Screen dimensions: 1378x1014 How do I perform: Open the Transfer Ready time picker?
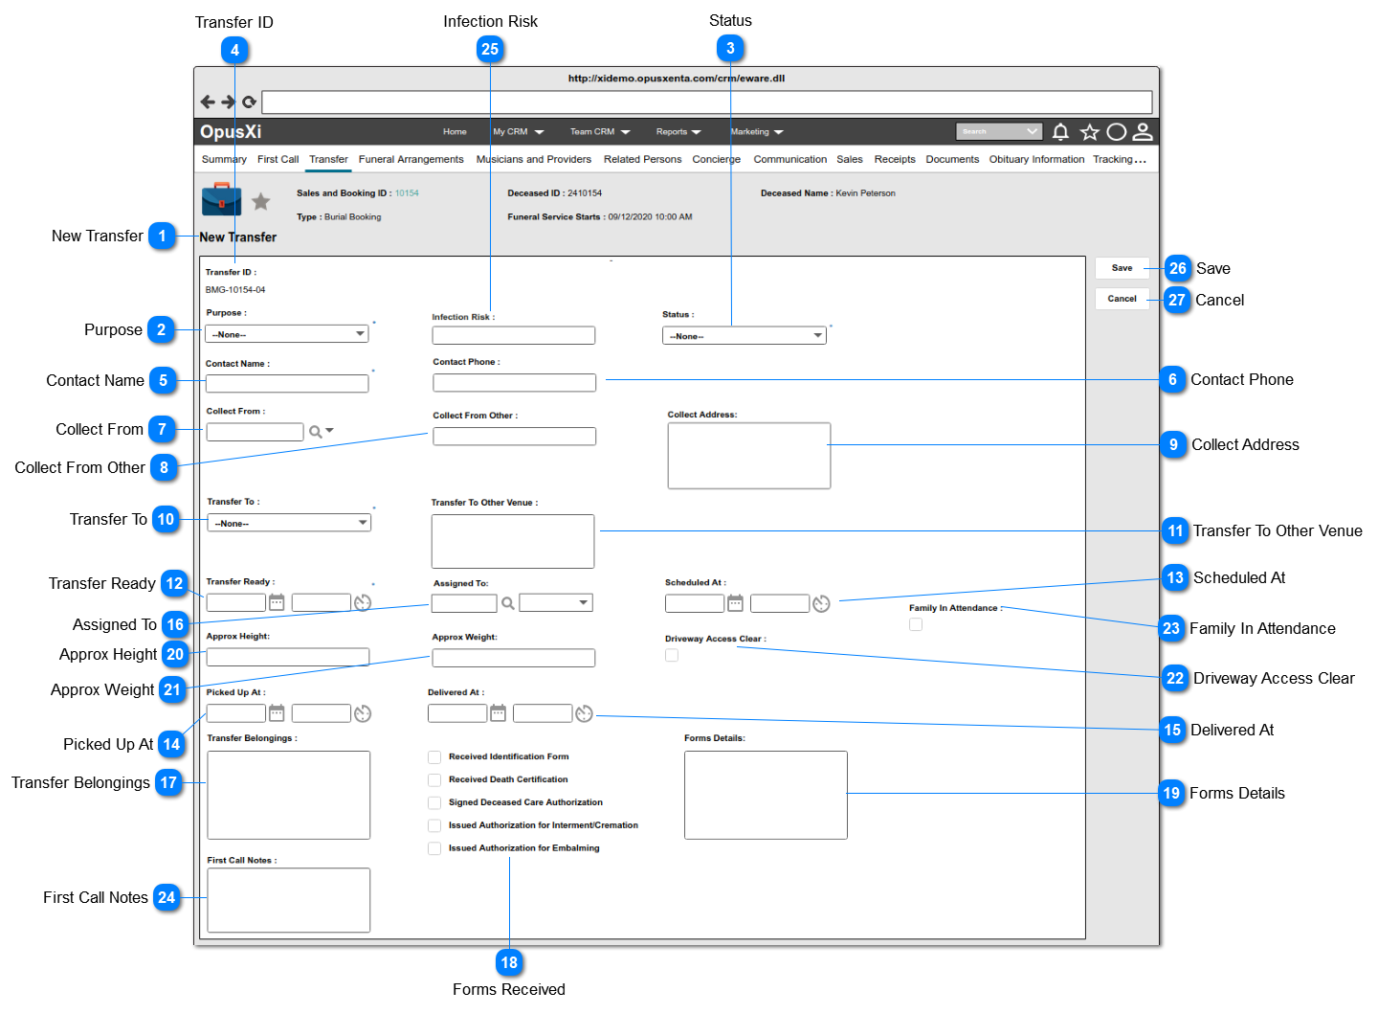tap(363, 602)
